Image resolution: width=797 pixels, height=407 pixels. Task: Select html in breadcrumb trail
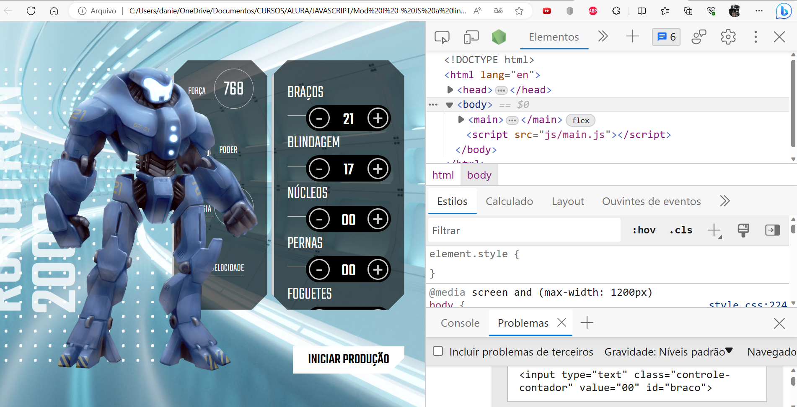(443, 175)
